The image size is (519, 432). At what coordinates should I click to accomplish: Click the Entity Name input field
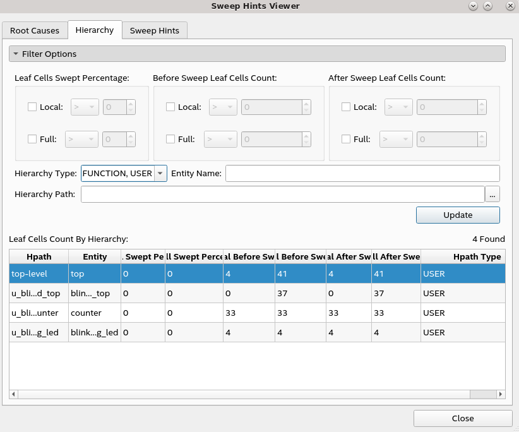[362, 174]
